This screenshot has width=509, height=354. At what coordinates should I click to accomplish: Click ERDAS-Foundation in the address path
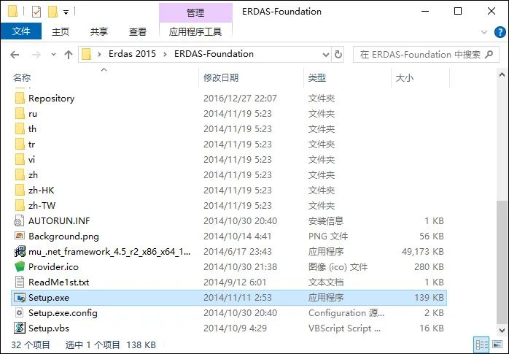[x=214, y=54]
